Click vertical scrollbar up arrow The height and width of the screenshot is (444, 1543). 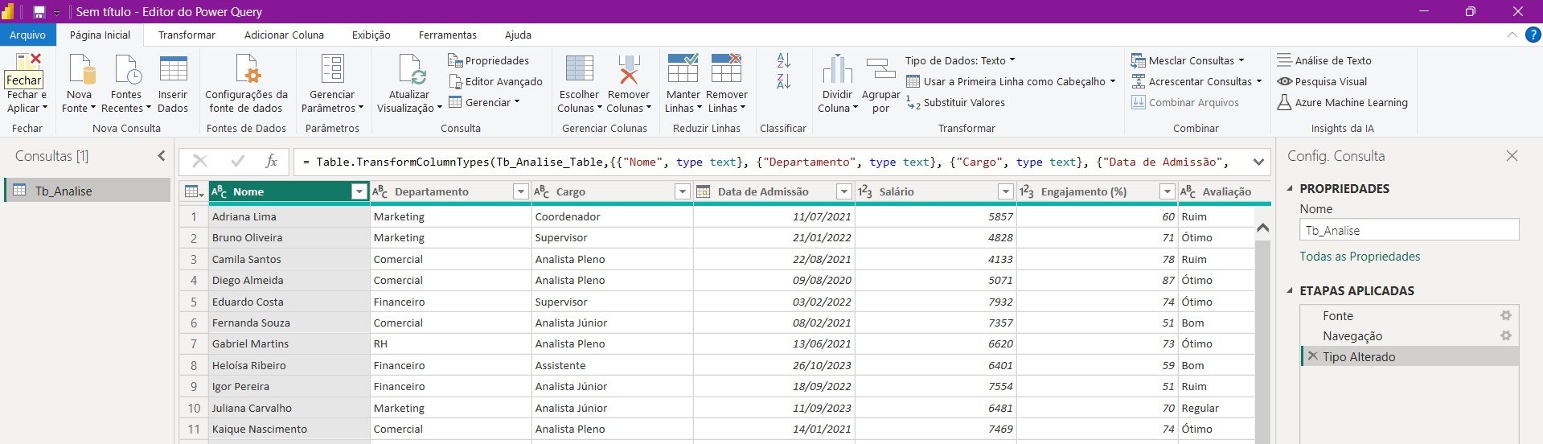tap(1262, 228)
